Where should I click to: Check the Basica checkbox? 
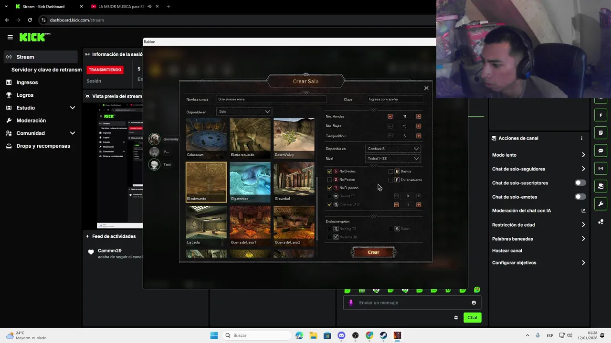pos(390,171)
